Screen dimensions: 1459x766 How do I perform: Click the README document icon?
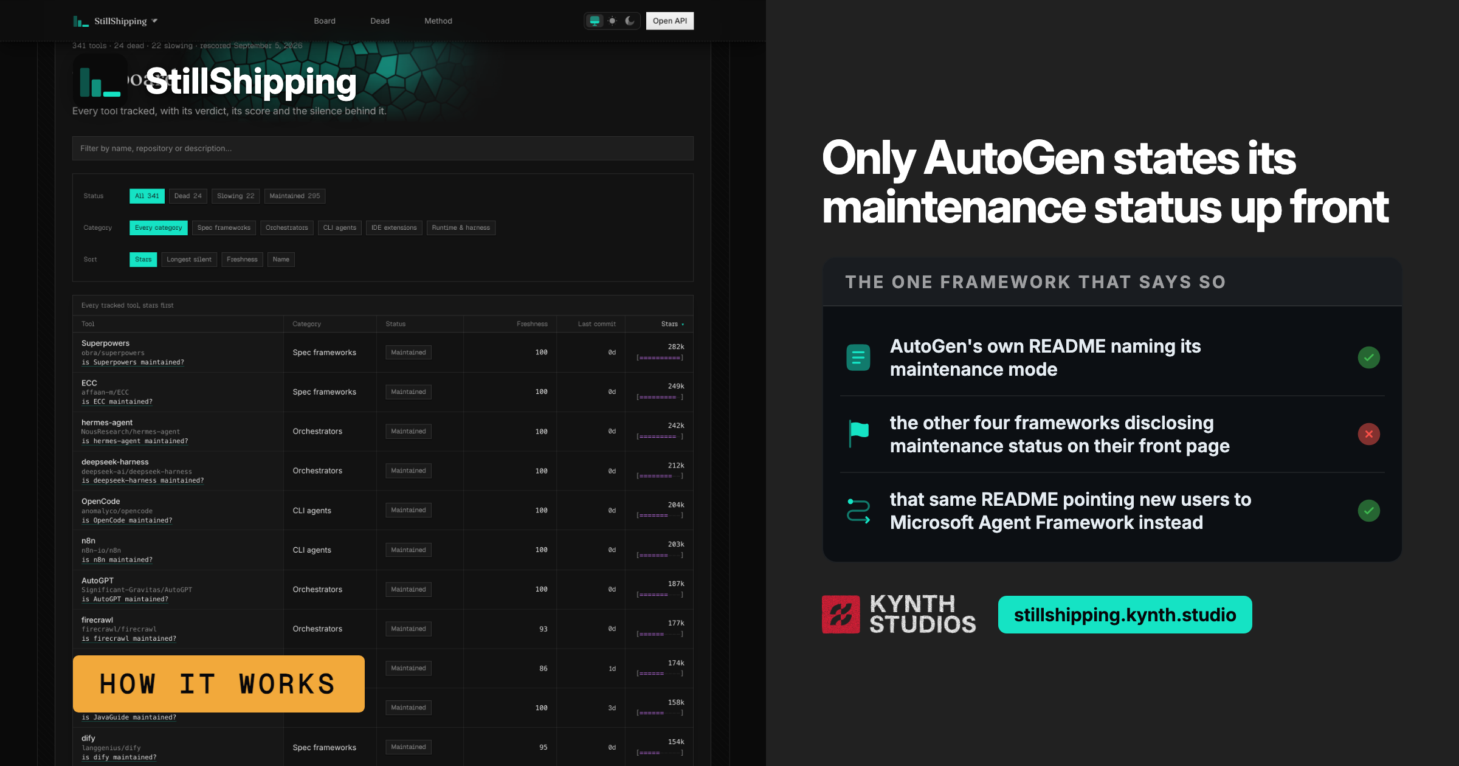(858, 357)
